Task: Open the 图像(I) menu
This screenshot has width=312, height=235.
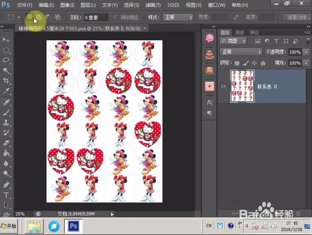Action: (x=67, y=5)
